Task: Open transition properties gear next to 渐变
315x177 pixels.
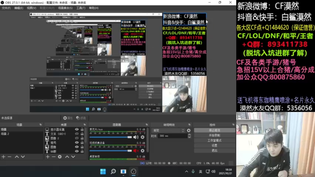Action: pos(189,131)
